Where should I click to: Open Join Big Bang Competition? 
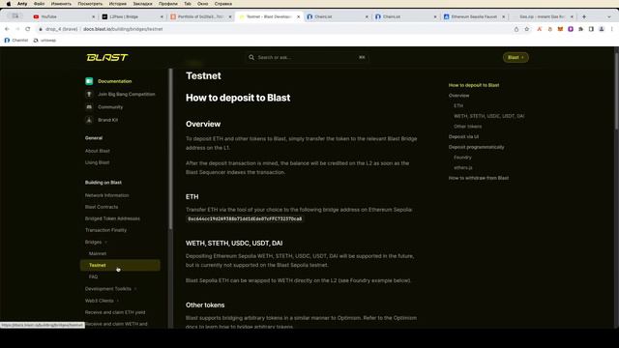(127, 95)
